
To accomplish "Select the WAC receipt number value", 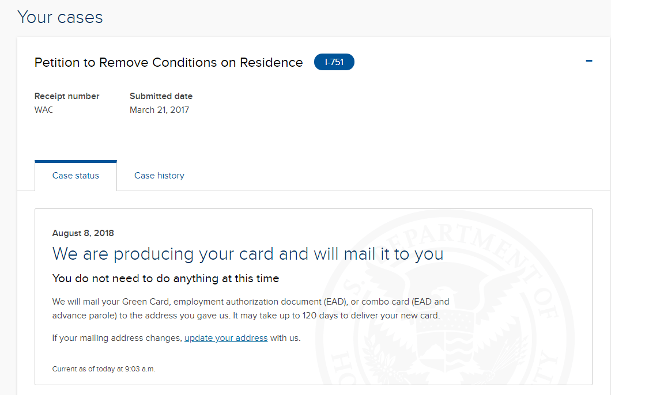I will tap(44, 110).
